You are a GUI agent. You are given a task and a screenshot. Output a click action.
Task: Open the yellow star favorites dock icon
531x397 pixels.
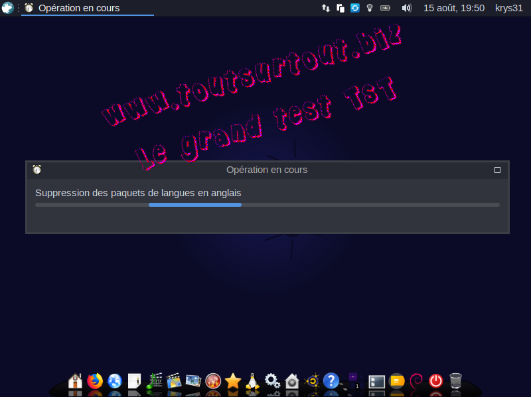click(x=233, y=381)
